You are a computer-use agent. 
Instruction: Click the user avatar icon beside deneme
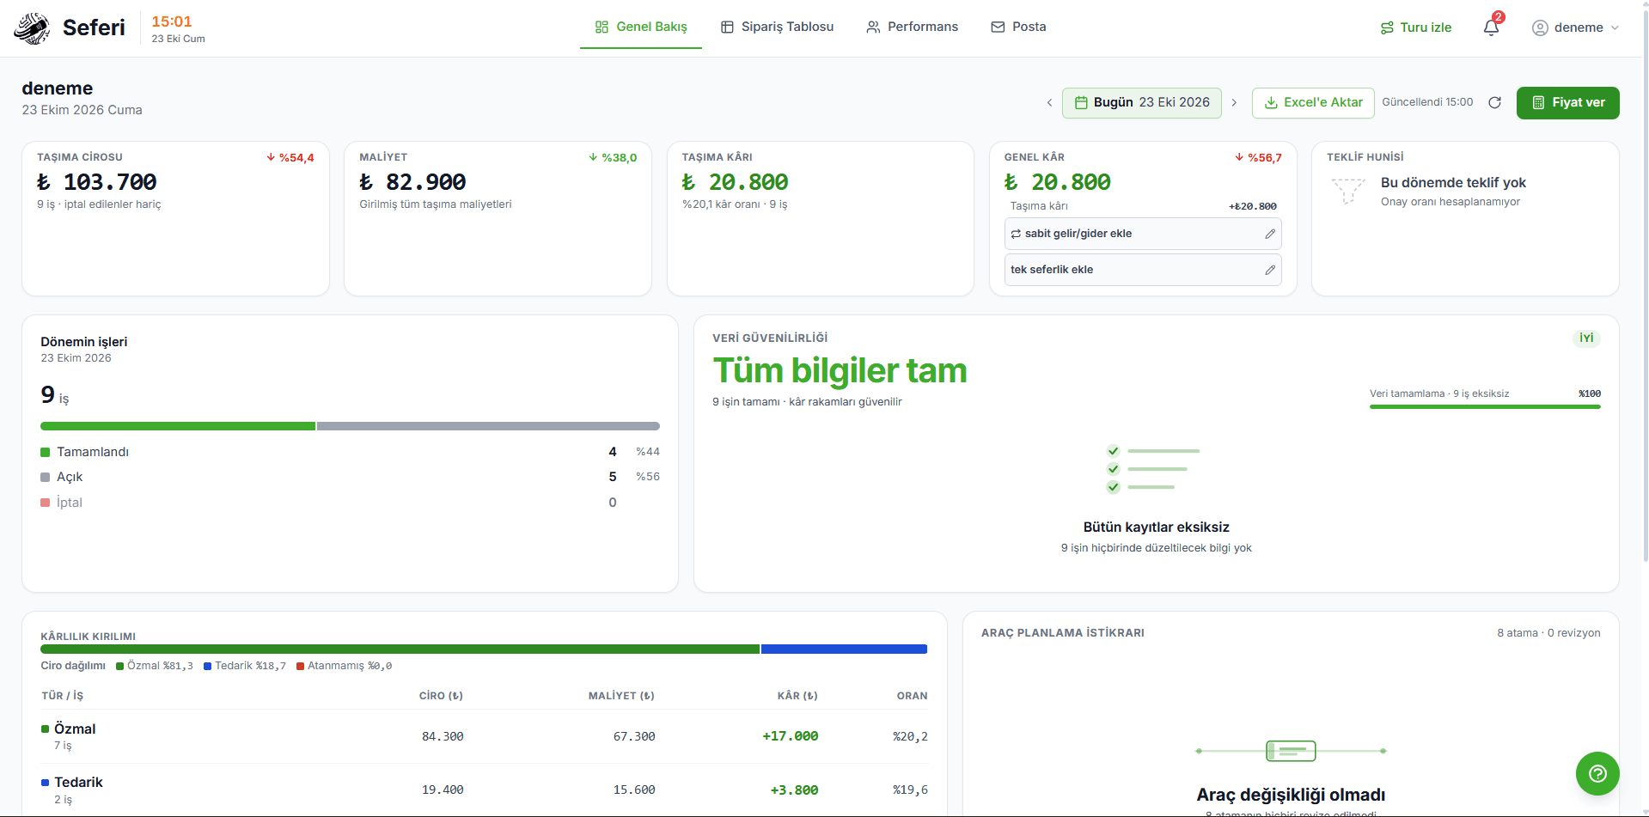(x=1540, y=27)
